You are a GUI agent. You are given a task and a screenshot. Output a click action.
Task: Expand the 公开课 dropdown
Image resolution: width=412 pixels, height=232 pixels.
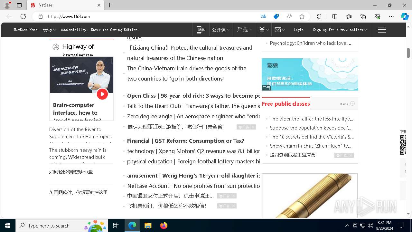220,30
